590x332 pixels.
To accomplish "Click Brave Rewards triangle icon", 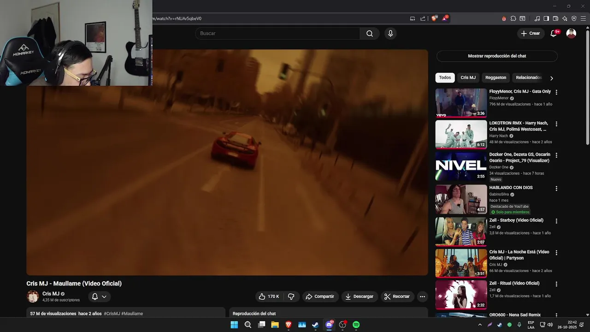I will tap(445, 18).
